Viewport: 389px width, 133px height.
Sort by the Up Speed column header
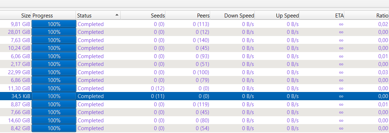(x=277, y=16)
